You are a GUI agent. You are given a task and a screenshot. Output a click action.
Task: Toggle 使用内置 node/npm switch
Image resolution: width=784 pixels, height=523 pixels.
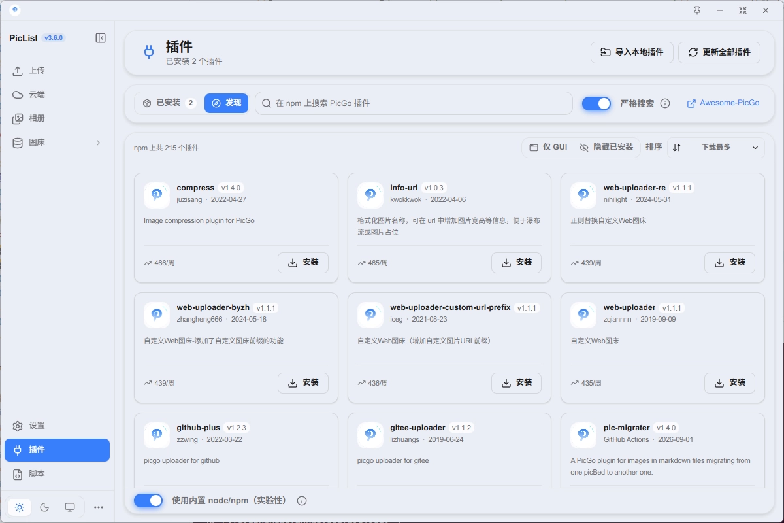pyautogui.click(x=148, y=501)
